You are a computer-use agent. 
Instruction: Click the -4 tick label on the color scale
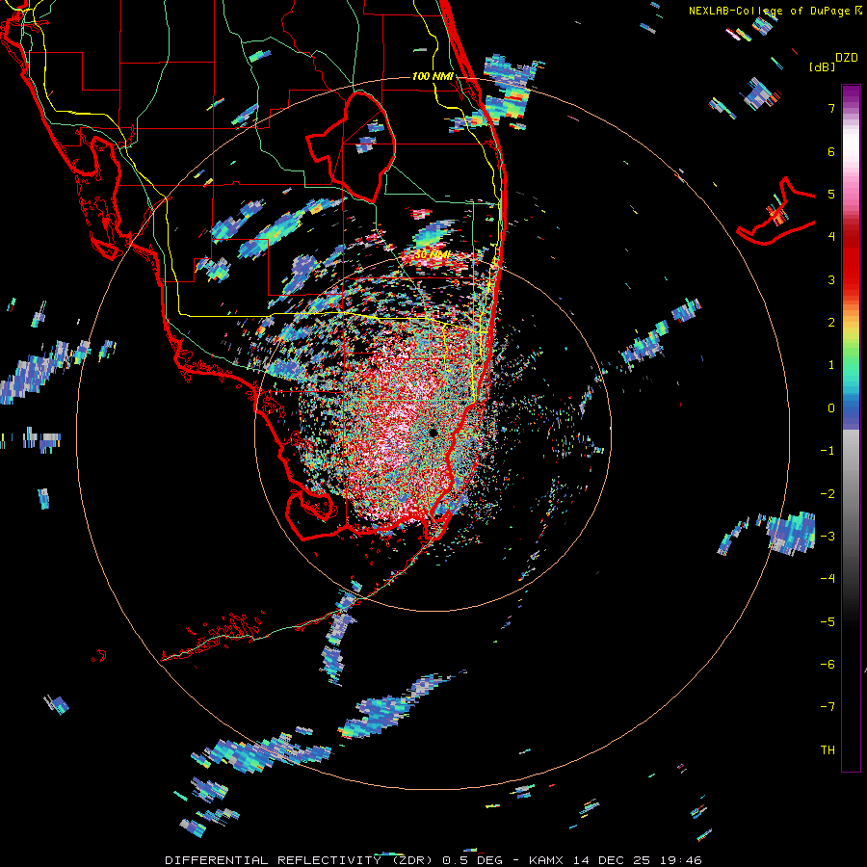coord(828,578)
